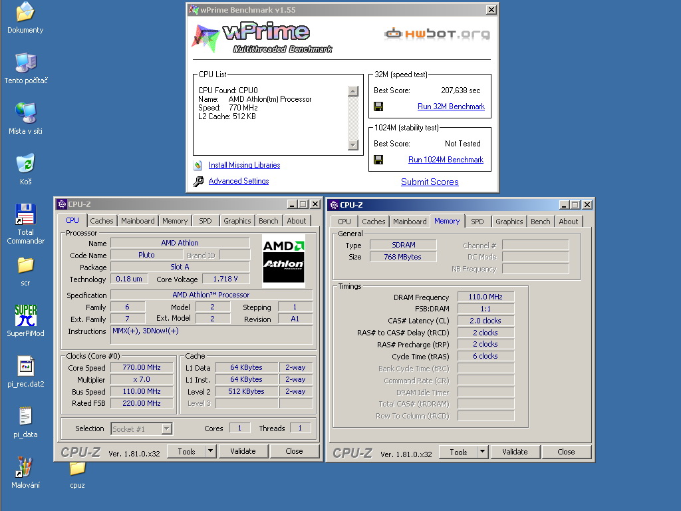The width and height of the screenshot is (681, 511).
Task: Open Místa v síti network icon
Action: coord(26,113)
